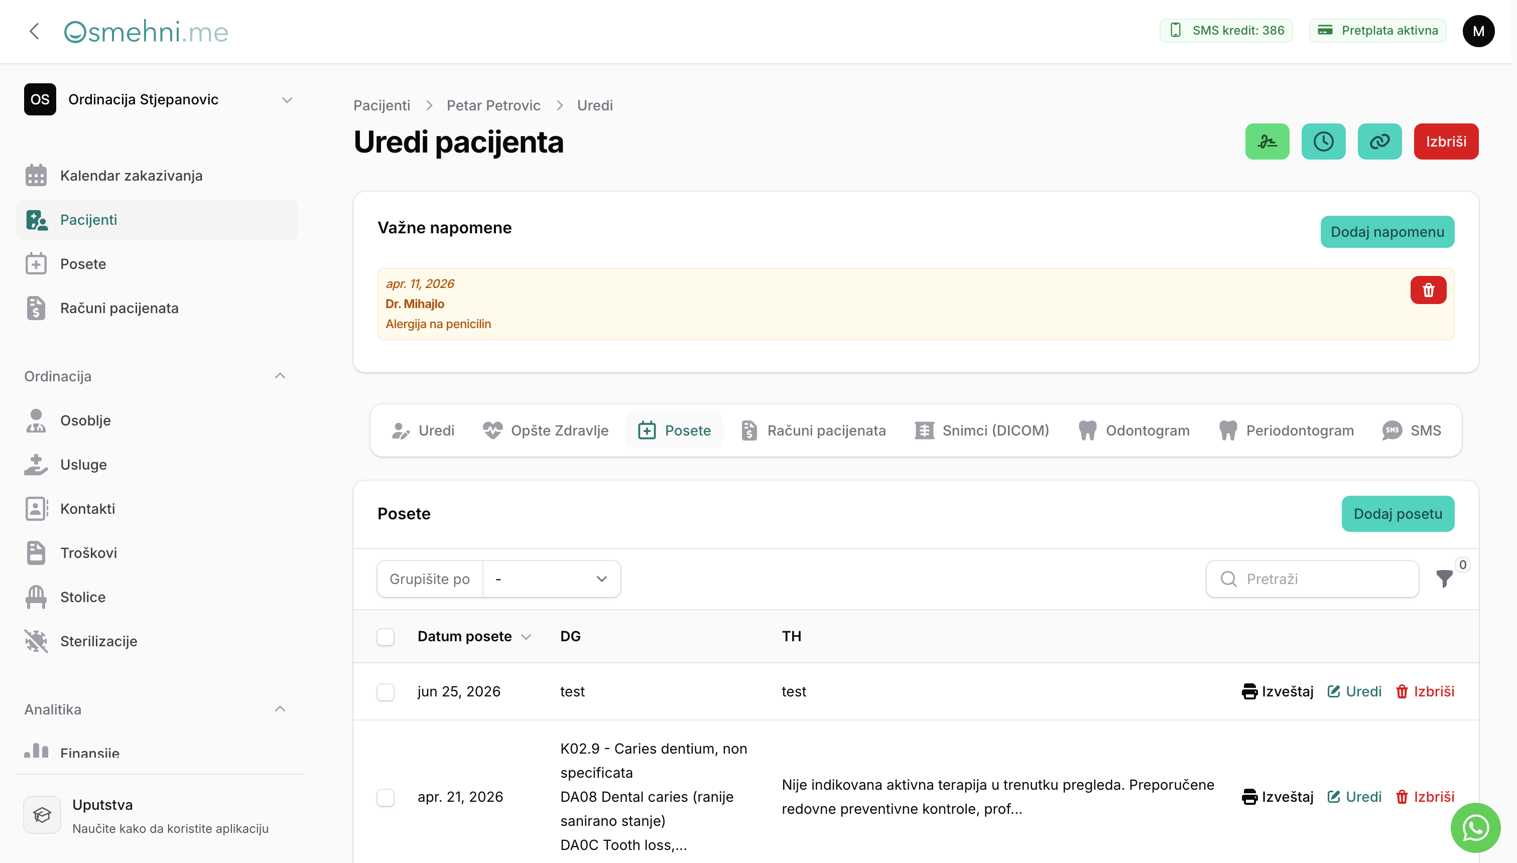Switch to the Odontogram tab

1133,430
